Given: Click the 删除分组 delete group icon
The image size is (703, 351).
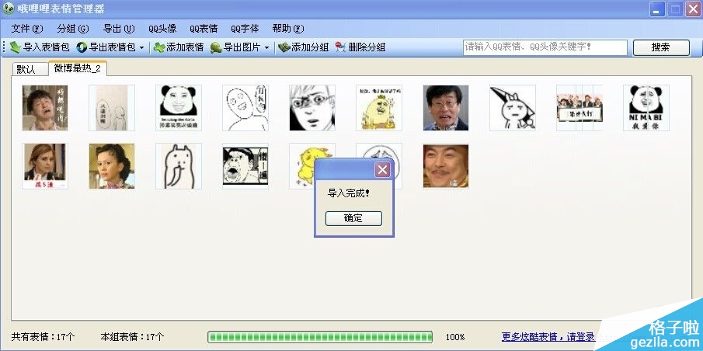Looking at the screenshot, I should pos(341,47).
